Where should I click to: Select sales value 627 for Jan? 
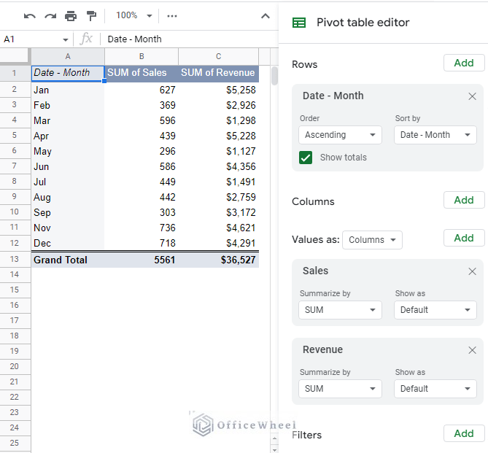coord(142,90)
